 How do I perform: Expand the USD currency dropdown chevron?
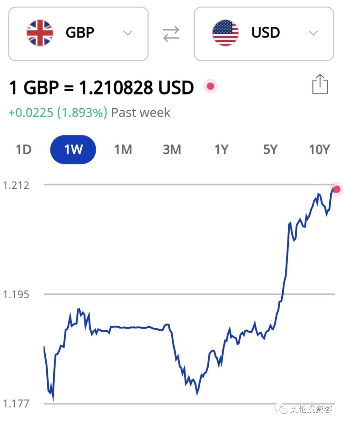point(313,33)
